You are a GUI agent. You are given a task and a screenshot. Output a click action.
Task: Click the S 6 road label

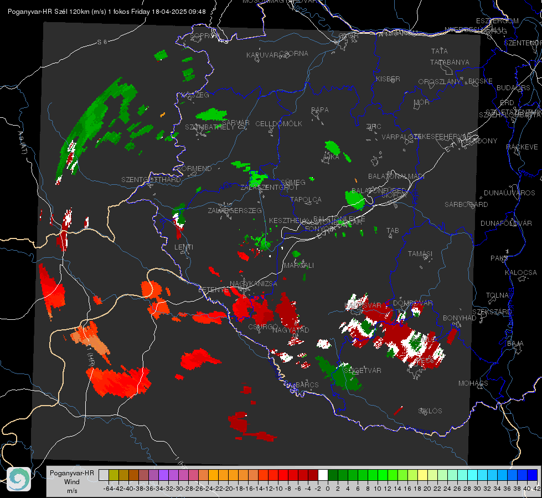click(x=102, y=42)
